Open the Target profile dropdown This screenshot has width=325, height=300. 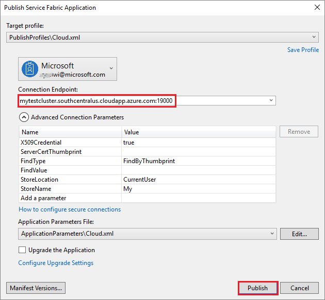[x=163, y=38]
